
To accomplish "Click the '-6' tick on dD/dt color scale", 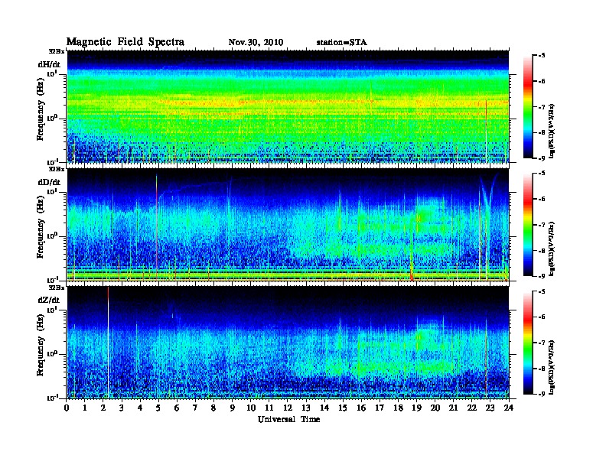I will tap(542, 199).
